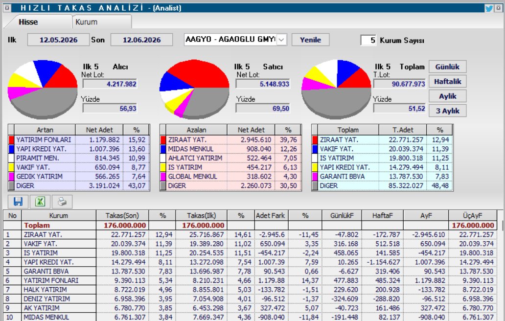505x321 pixels.
Task: Click blue swatch beside MIDAS MENKUL in Azalan
Action: pyautogui.click(x=163, y=149)
